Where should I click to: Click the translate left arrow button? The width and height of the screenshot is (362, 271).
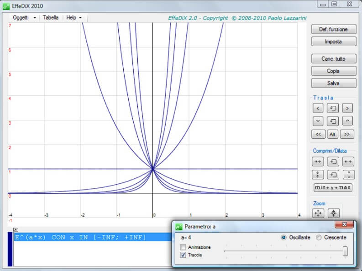[318, 108]
